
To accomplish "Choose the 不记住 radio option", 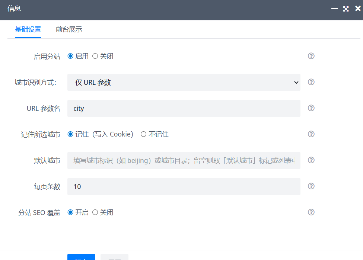I will coord(144,134).
